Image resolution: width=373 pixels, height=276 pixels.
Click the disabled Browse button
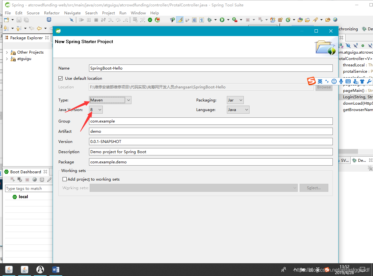pos(324,87)
